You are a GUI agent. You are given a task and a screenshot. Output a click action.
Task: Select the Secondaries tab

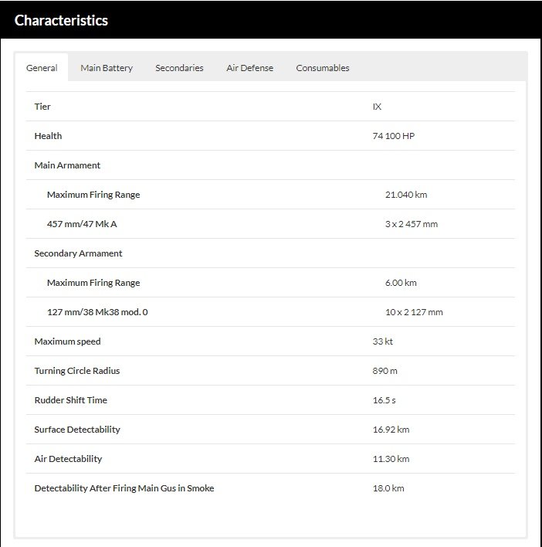(x=179, y=68)
